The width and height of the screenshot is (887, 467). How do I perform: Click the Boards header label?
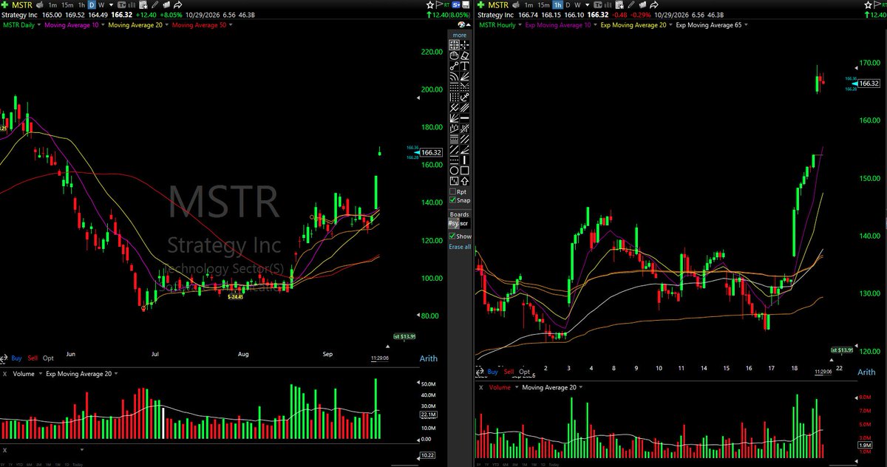(x=460, y=215)
